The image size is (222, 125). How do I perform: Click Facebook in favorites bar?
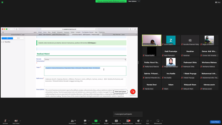point(67,32)
